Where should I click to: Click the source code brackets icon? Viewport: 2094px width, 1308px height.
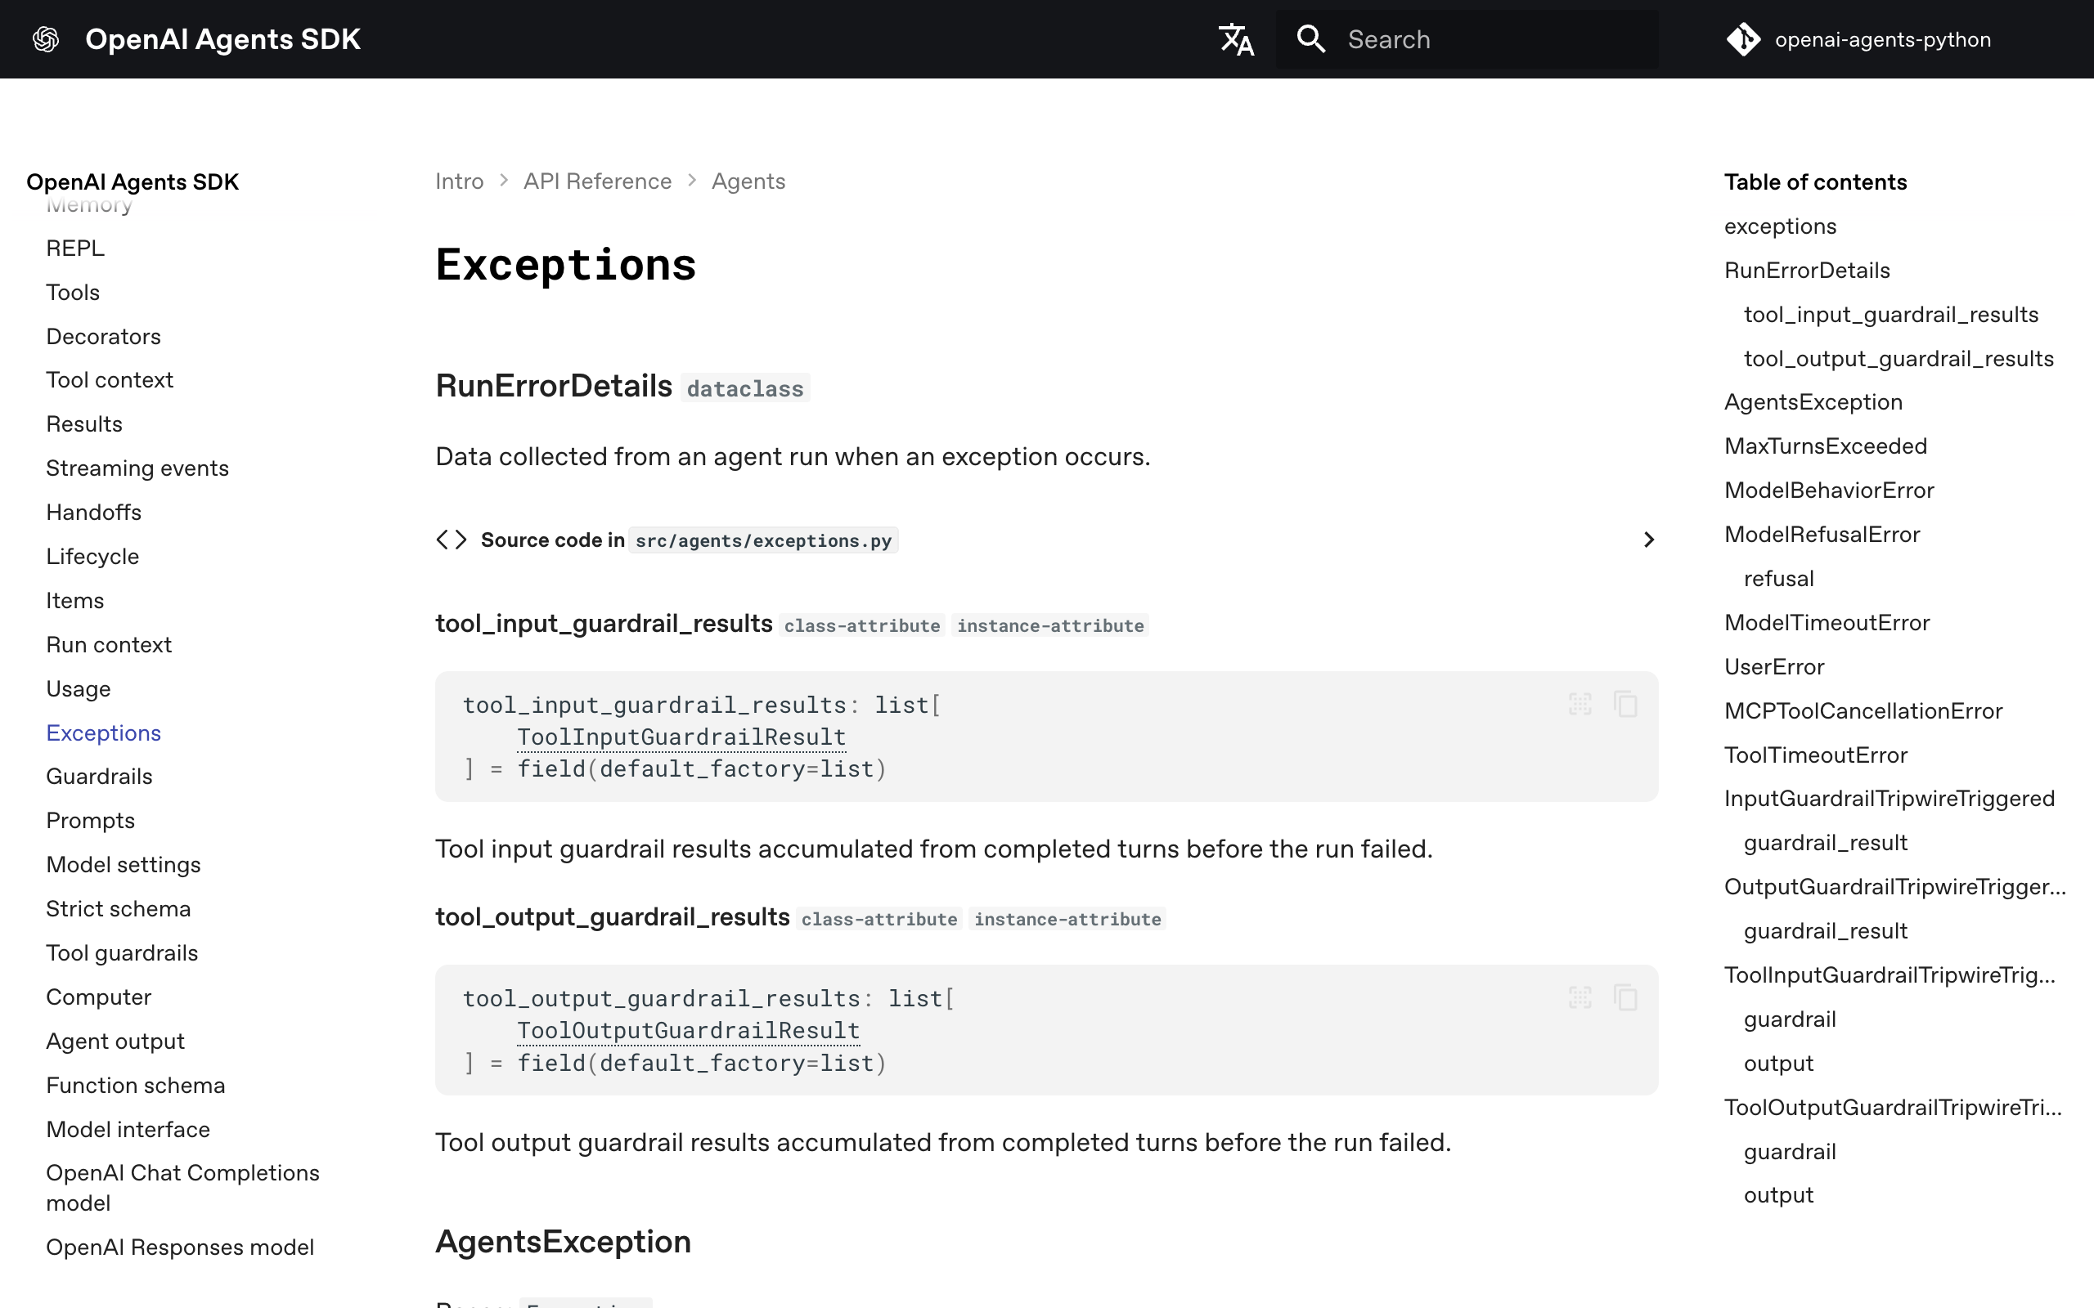click(x=452, y=540)
